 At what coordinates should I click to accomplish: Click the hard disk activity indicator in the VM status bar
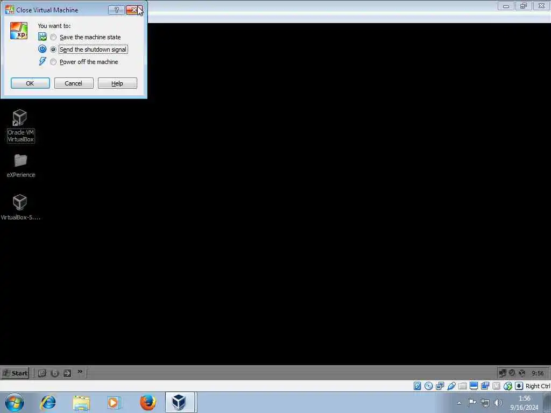pyautogui.click(x=417, y=386)
